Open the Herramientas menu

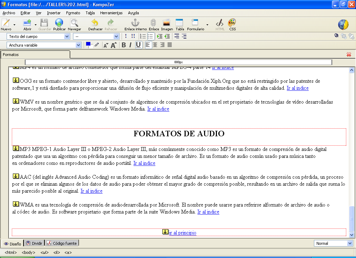pos(111,13)
